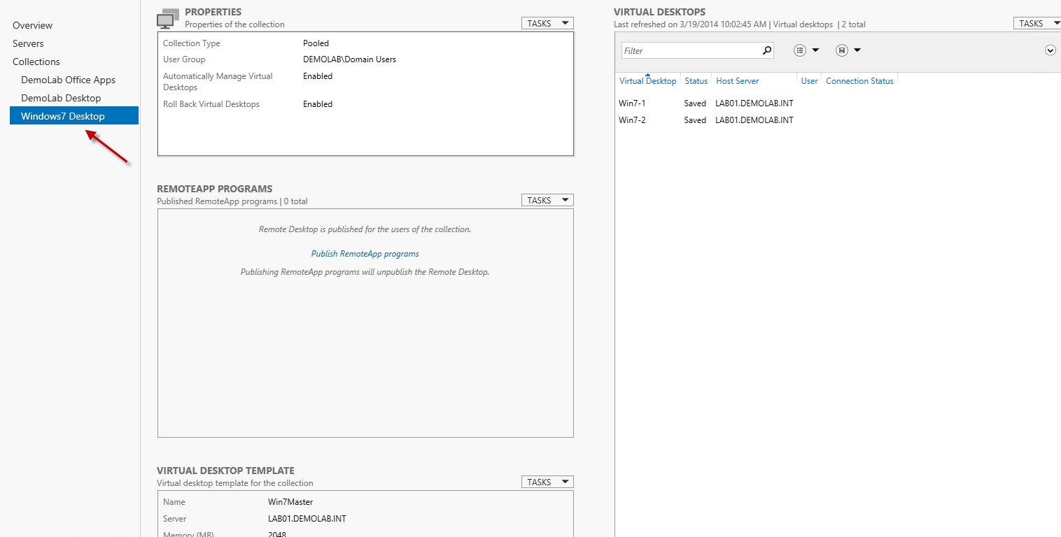Select the Win7-1 virtual desktop row
This screenshot has height=537, width=1061.
632,103
